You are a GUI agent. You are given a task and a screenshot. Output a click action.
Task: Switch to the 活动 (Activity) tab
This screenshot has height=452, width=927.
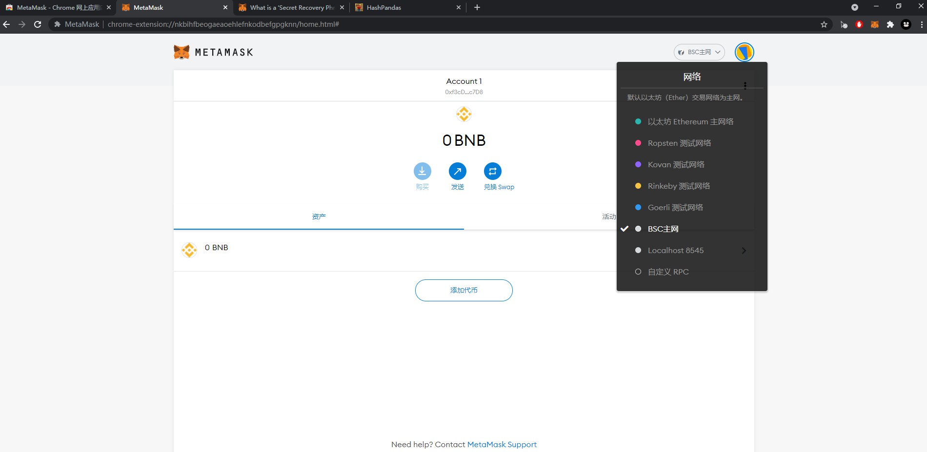[609, 216]
